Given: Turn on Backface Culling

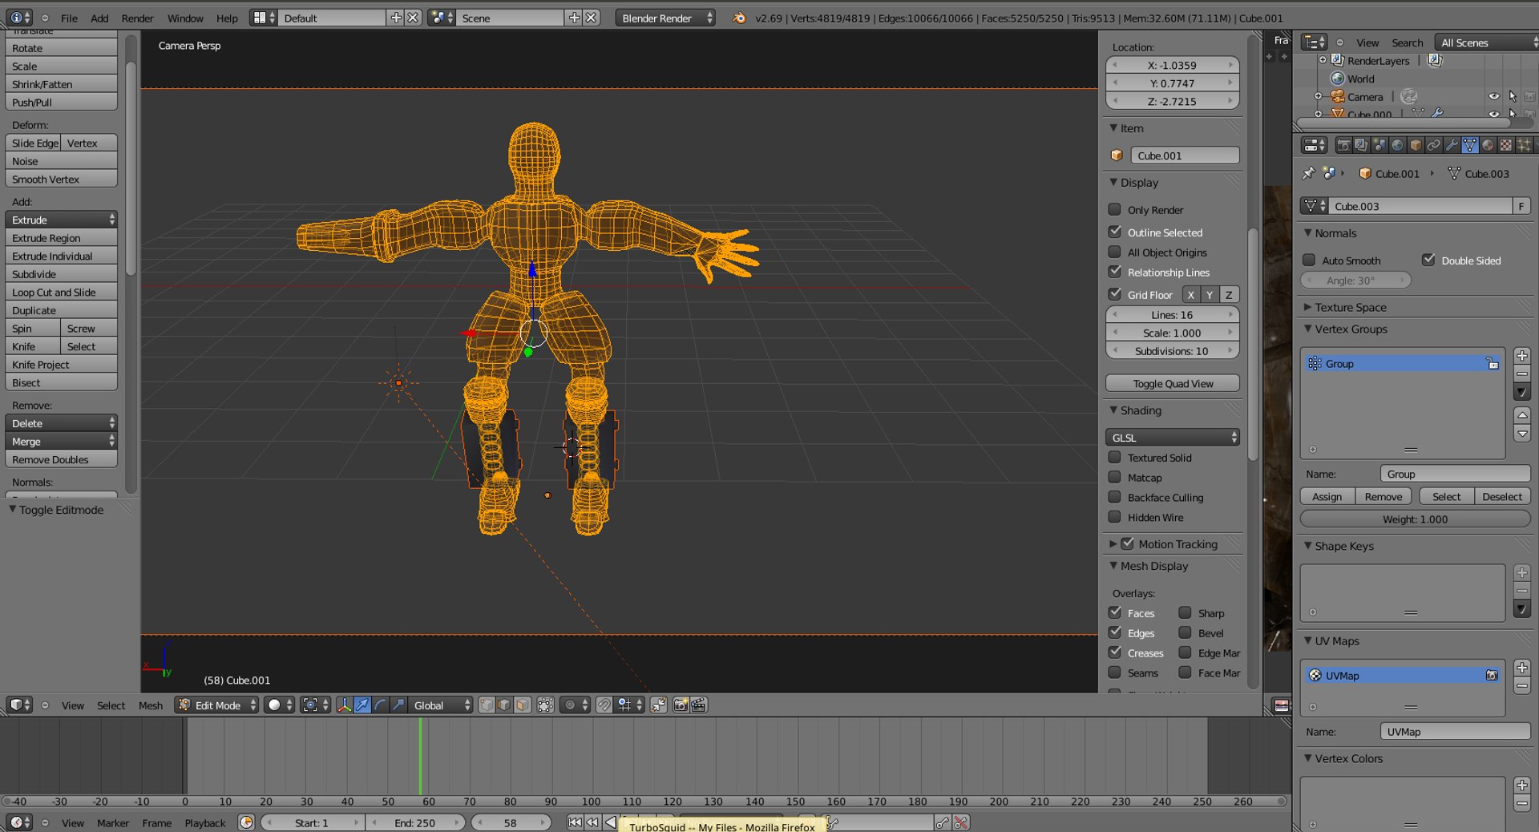Looking at the screenshot, I should [1114, 497].
